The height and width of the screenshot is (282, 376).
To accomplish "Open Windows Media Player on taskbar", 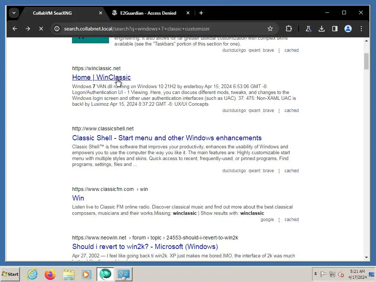I will (87, 274).
